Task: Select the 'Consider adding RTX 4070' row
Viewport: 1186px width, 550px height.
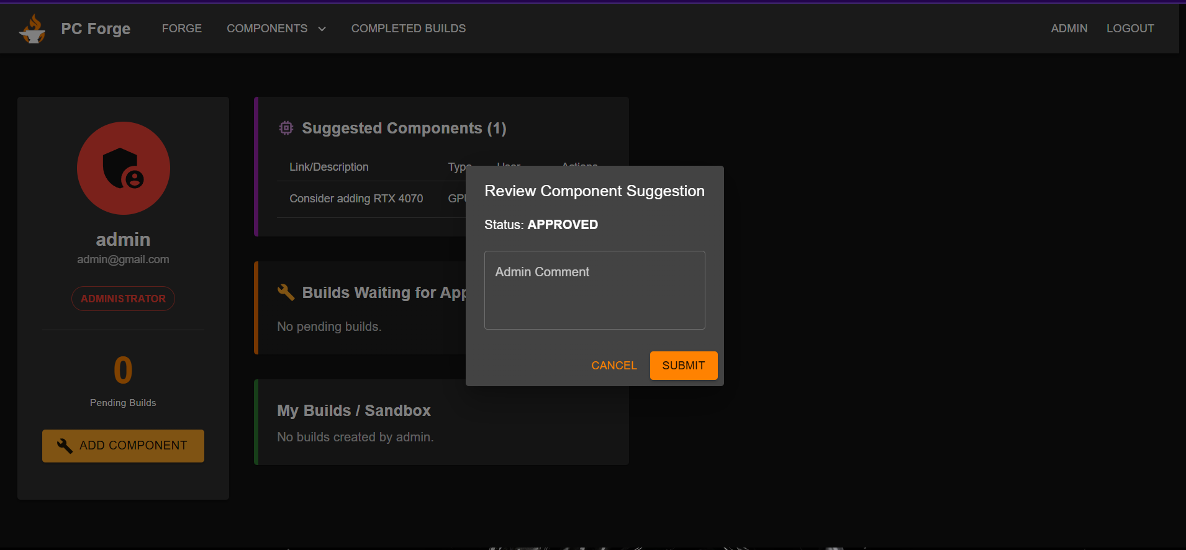Action: 356,199
